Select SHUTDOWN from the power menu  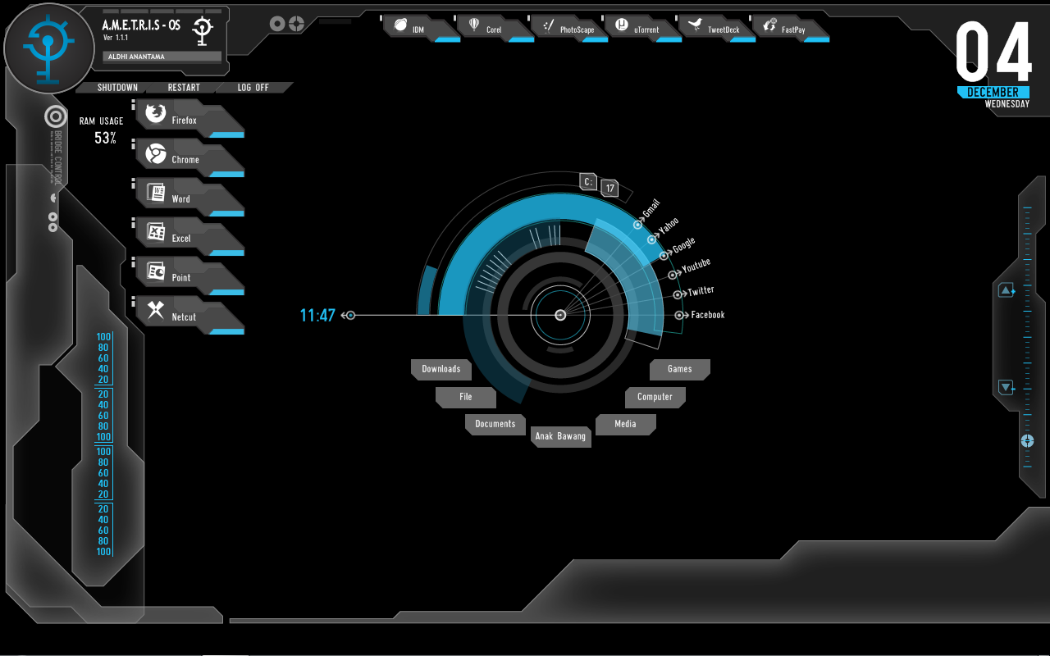[116, 87]
